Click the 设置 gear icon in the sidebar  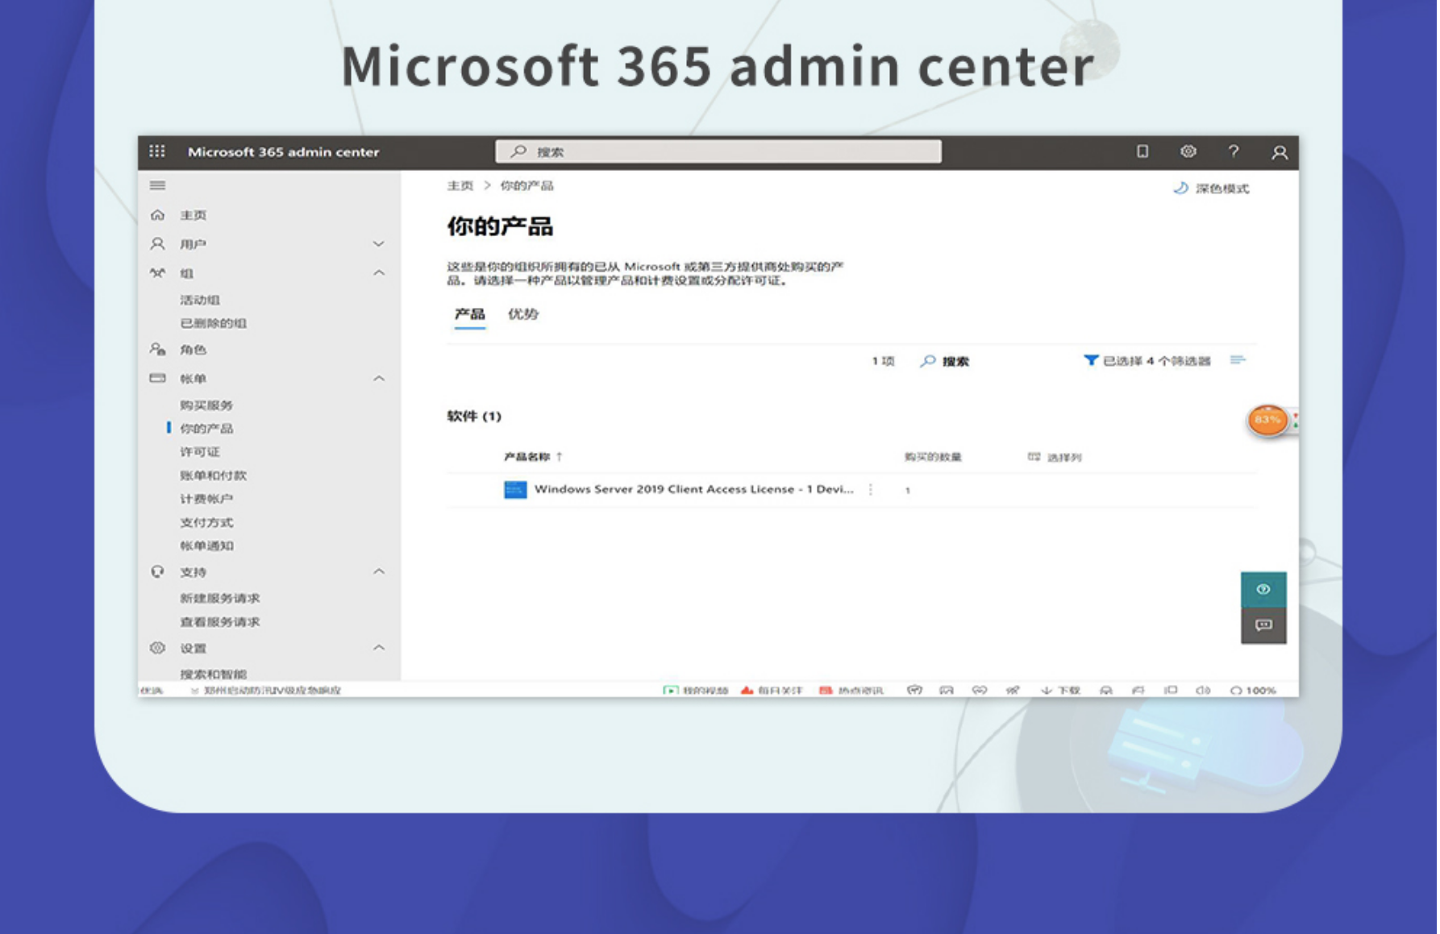[x=157, y=648]
